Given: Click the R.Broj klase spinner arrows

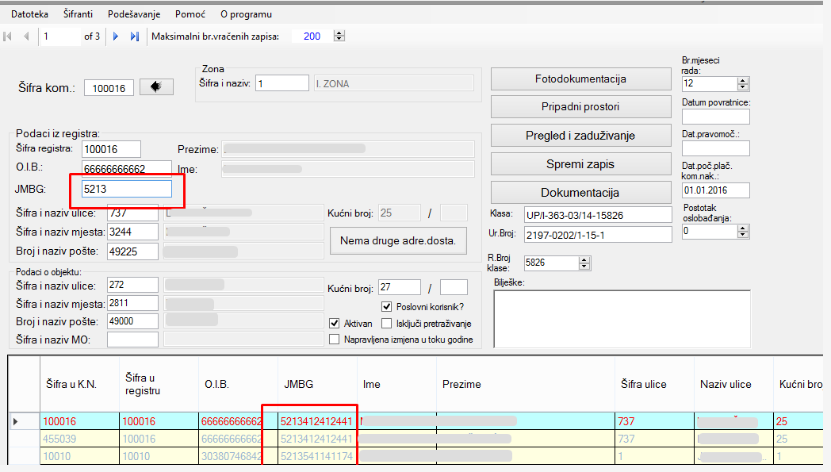Looking at the screenshot, I should point(584,263).
